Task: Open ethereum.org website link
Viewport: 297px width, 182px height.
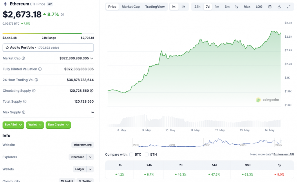Action: [x=83, y=145]
